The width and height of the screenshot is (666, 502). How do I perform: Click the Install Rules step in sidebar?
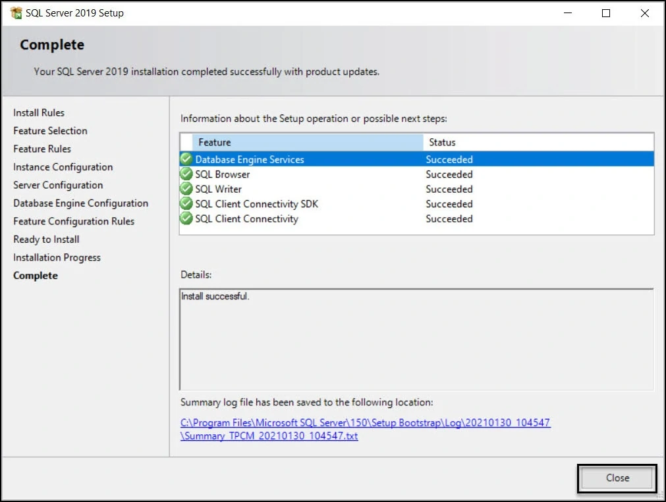39,113
